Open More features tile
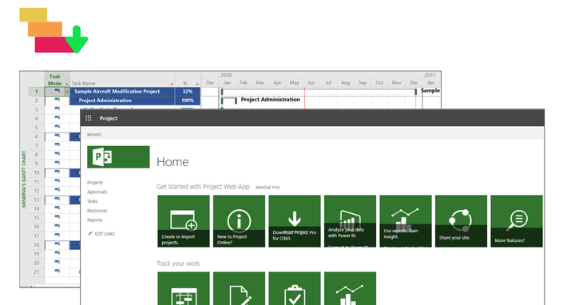The height and width of the screenshot is (305, 563). coord(517,221)
